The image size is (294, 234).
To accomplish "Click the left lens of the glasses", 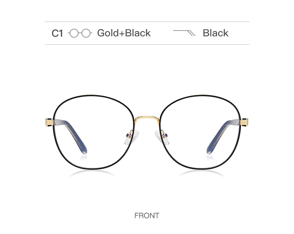I will click(x=93, y=132).
